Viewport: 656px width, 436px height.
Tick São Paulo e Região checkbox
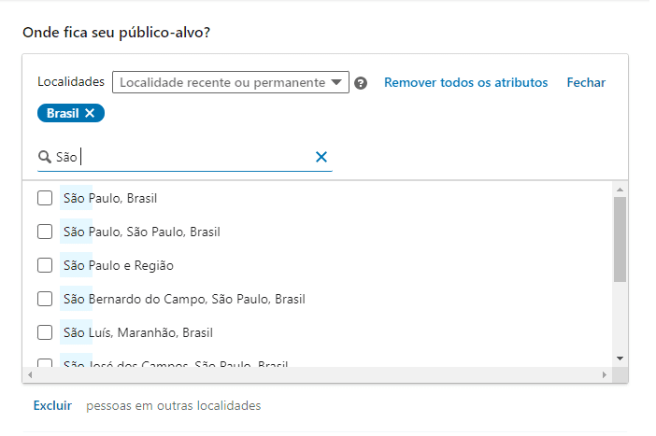pyautogui.click(x=45, y=265)
